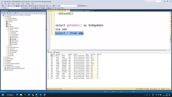Click the HireDate column header in results
This screenshot has width=172, height=97.
tap(75, 54)
